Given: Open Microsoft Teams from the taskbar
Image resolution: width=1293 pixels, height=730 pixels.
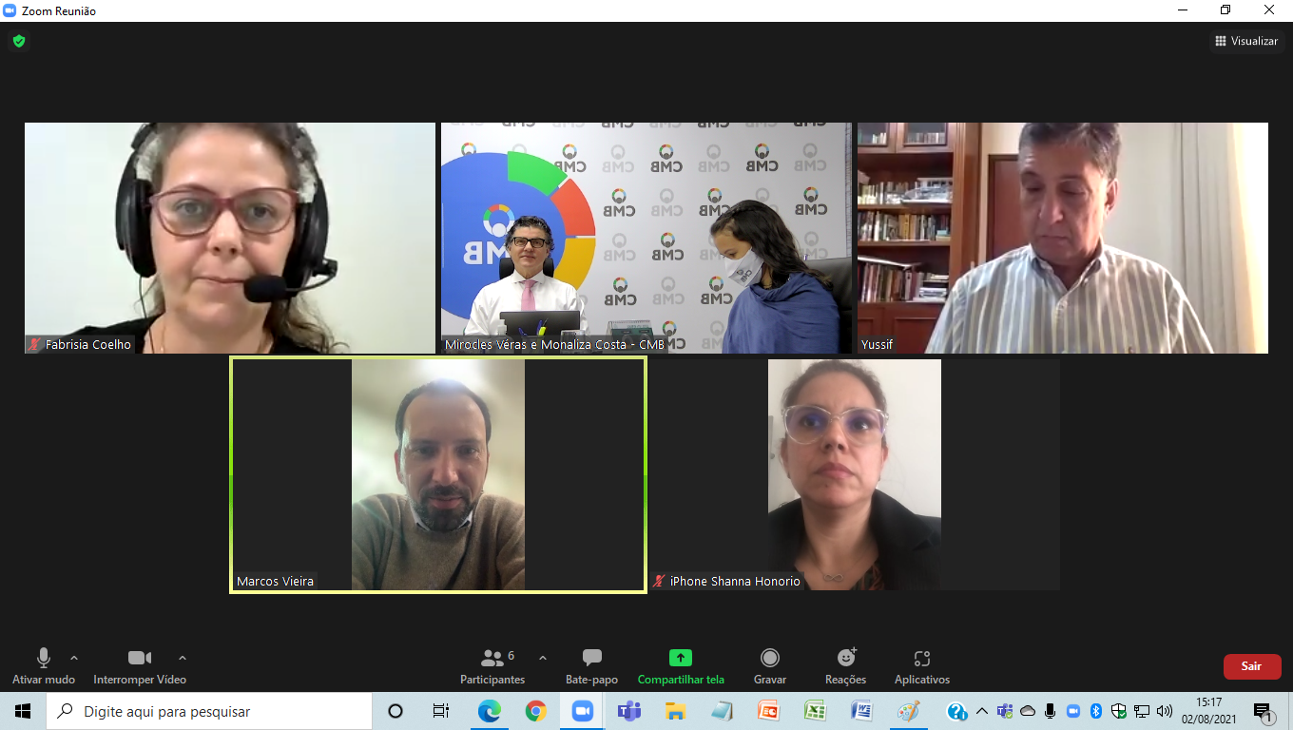Looking at the screenshot, I should pos(628,711).
